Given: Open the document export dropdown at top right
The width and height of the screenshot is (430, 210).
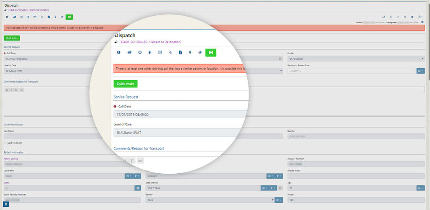Looking at the screenshot, I should 420,17.
